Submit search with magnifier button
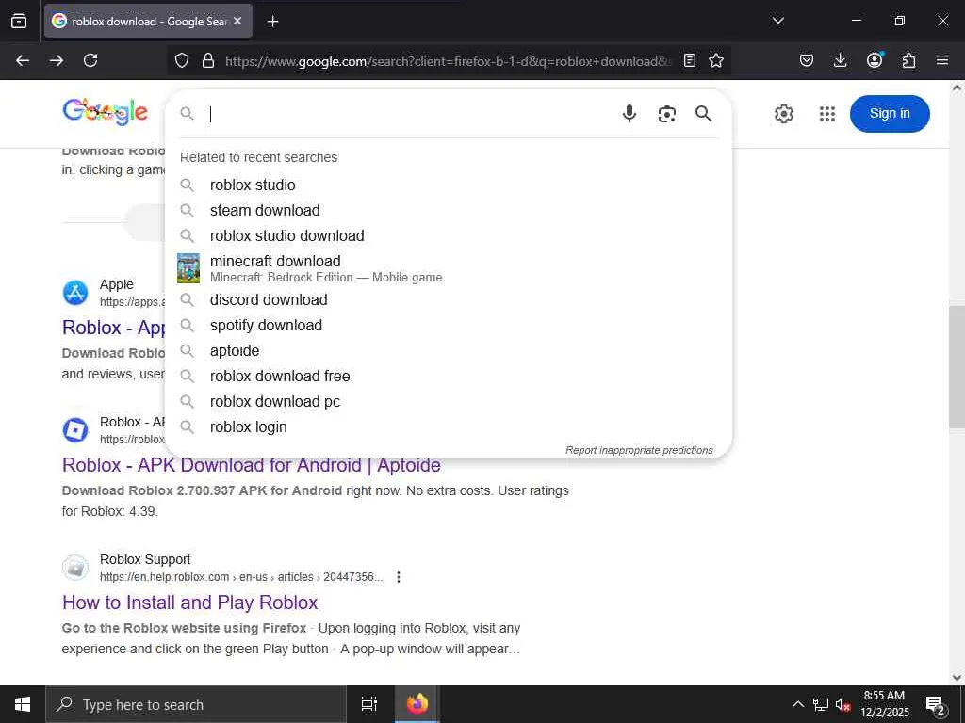 click(x=703, y=114)
